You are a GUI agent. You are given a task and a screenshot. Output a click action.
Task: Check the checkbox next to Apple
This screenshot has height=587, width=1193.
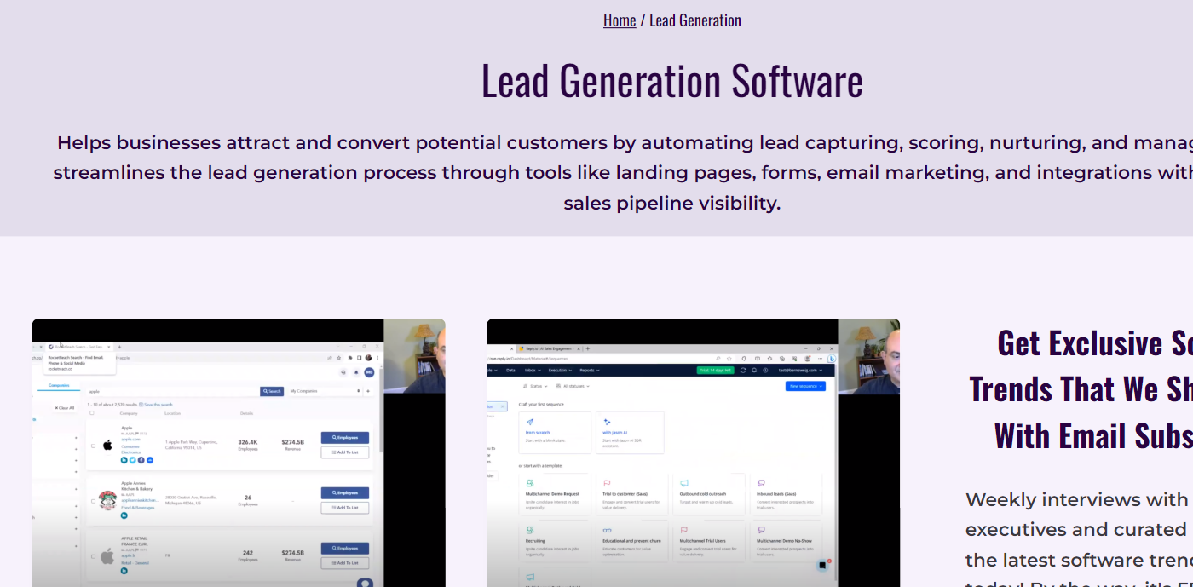pos(93,445)
